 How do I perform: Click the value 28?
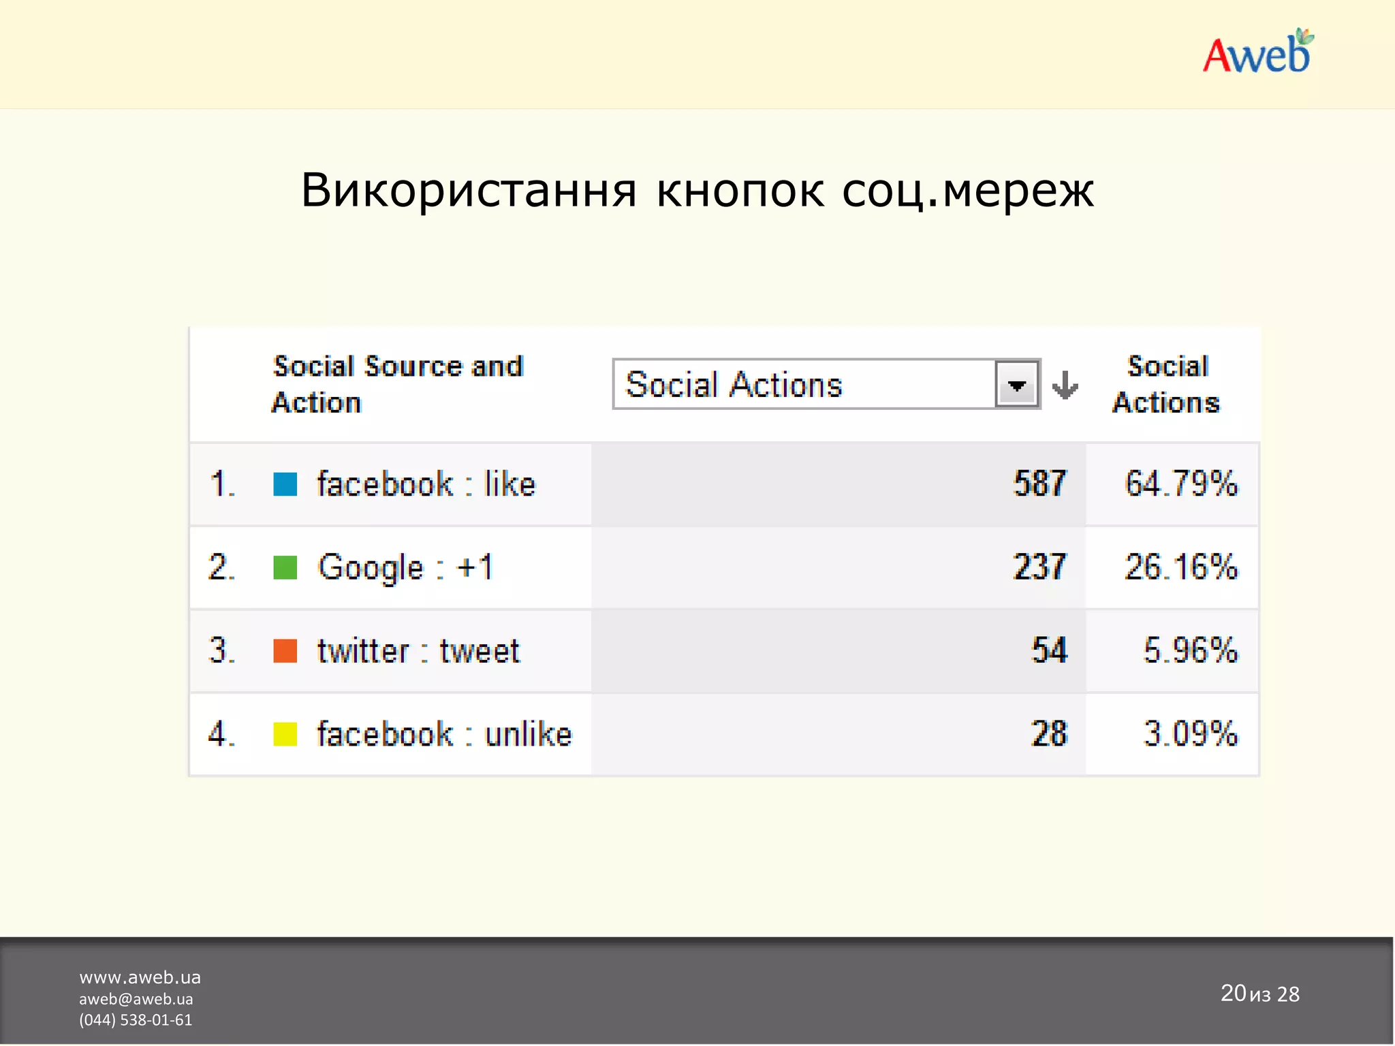(1049, 734)
